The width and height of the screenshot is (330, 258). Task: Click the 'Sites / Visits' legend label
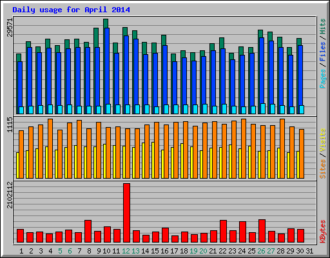point(323,154)
